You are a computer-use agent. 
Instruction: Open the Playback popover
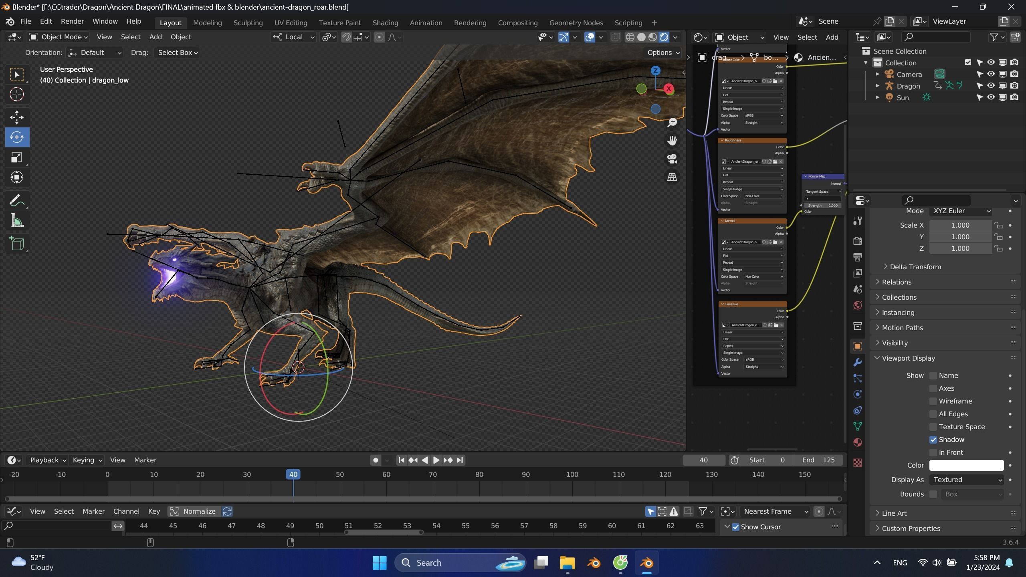click(x=48, y=460)
